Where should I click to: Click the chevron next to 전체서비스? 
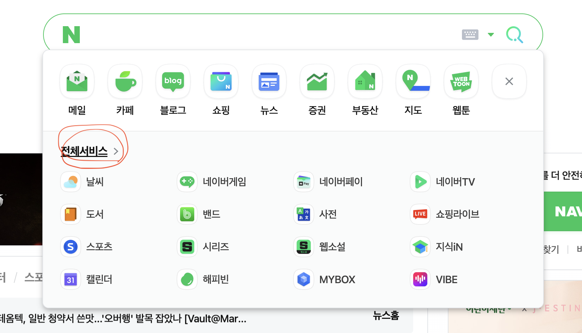point(116,151)
